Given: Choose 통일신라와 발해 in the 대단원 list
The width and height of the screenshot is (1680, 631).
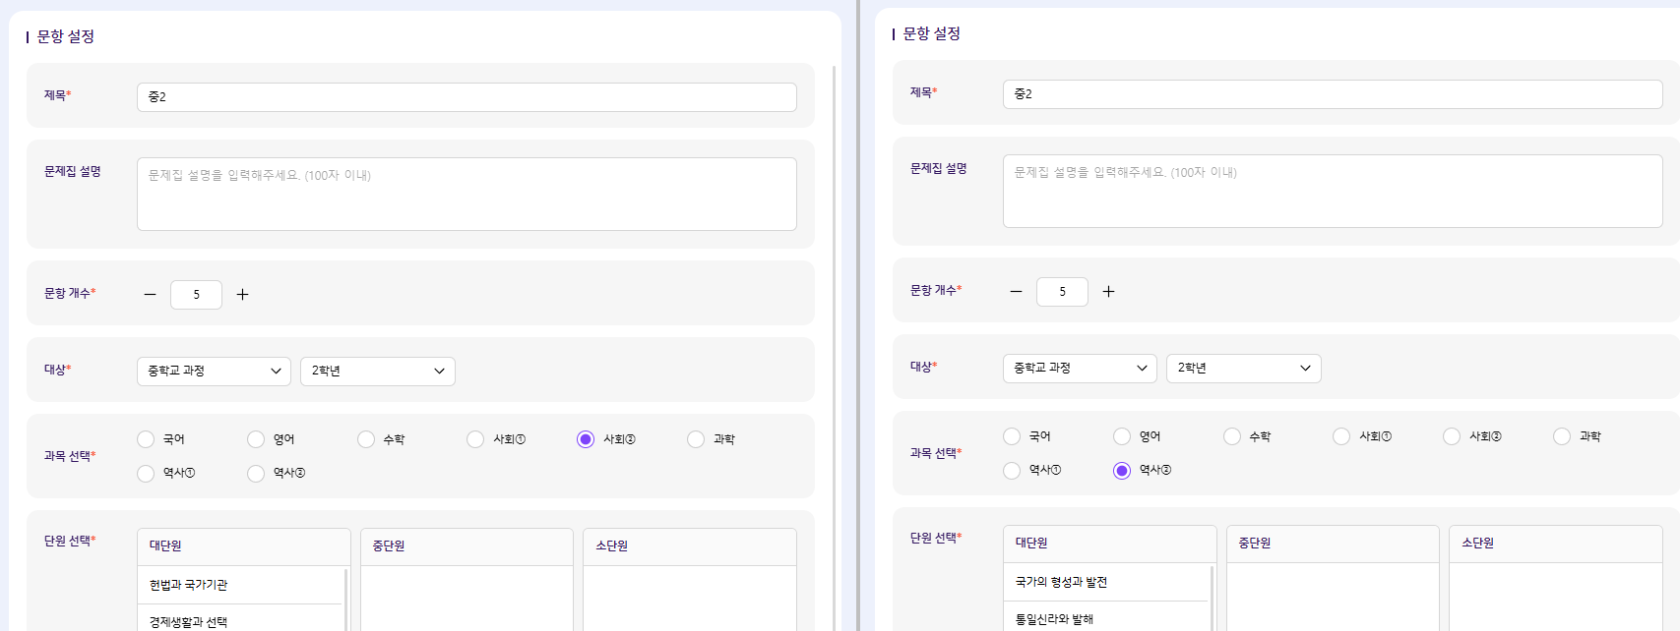Looking at the screenshot, I should (1054, 619).
